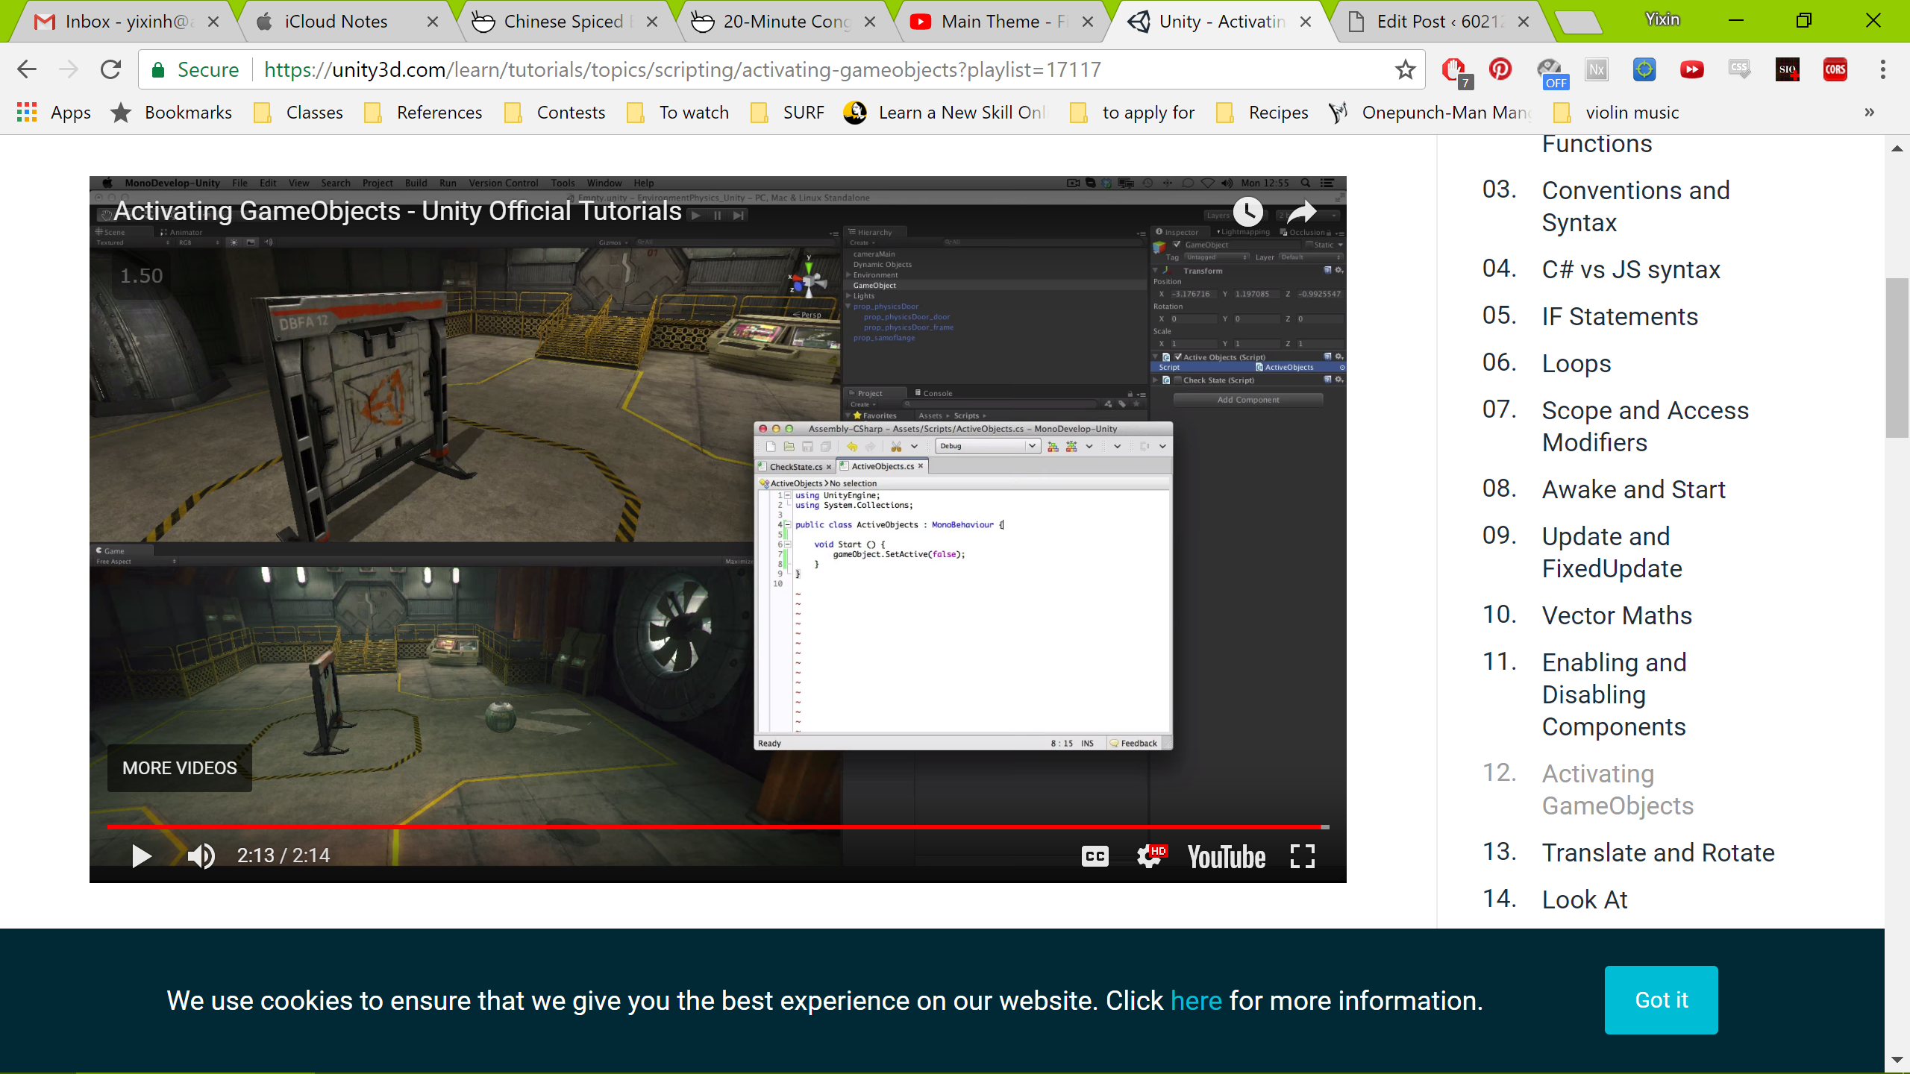Click the Pinterest extension icon
The width and height of the screenshot is (1910, 1074).
click(1500, 69)
